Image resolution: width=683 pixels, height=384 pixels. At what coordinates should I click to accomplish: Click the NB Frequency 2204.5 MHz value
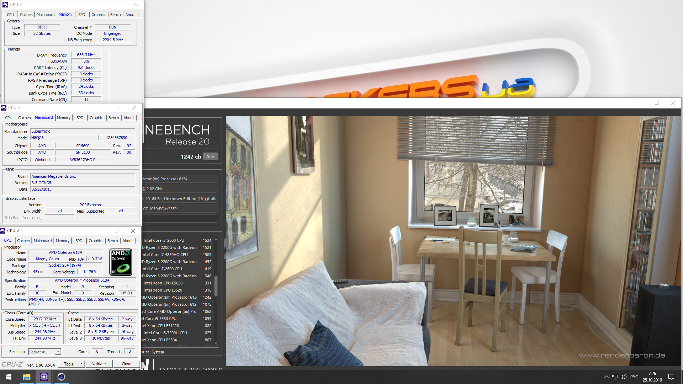pyautogui.click(x=113, y=40)
